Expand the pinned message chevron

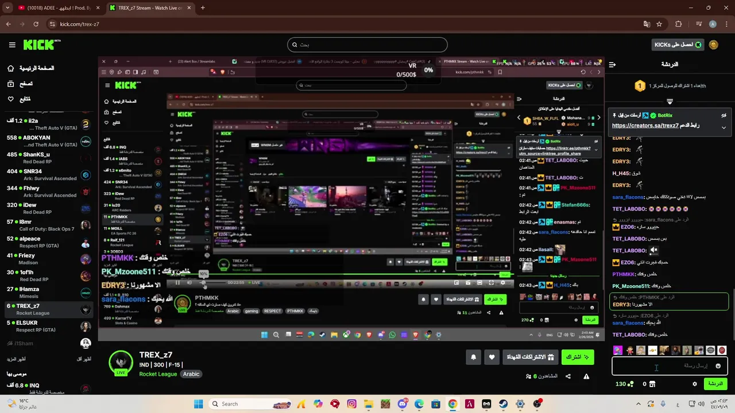tap(724, 127)
